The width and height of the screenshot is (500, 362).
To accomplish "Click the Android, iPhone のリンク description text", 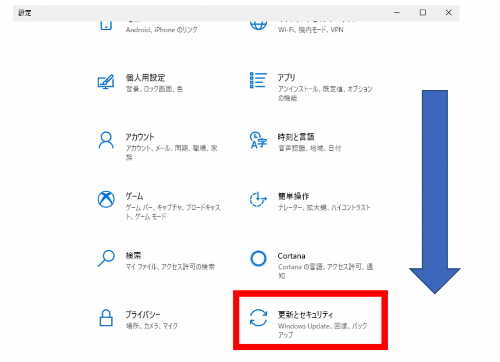I will coord(161,30).
